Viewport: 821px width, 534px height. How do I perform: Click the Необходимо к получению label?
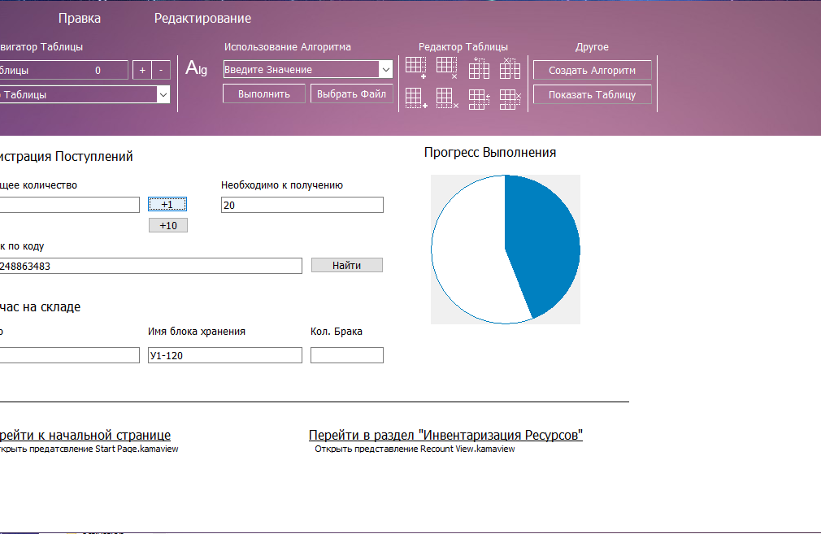pos(282,185)
